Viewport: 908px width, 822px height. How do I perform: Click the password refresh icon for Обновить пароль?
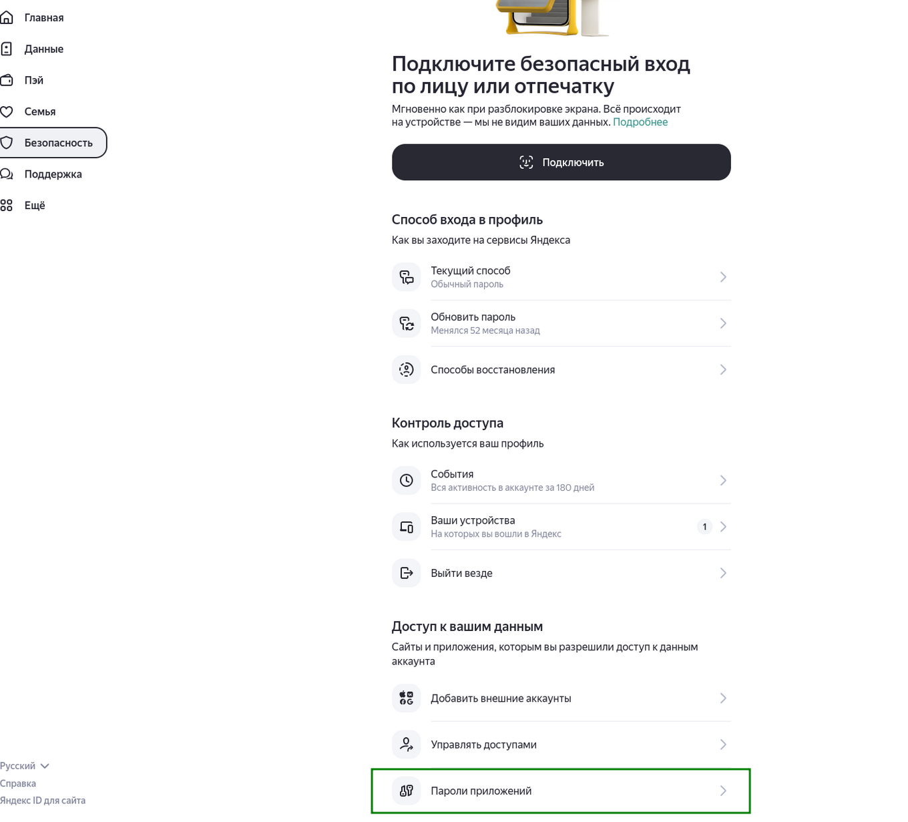click(x=406, y=323)
